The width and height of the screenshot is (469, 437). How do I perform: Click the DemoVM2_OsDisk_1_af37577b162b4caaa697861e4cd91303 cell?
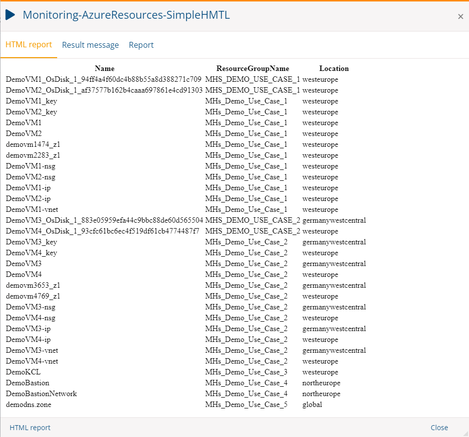[104, 90]
